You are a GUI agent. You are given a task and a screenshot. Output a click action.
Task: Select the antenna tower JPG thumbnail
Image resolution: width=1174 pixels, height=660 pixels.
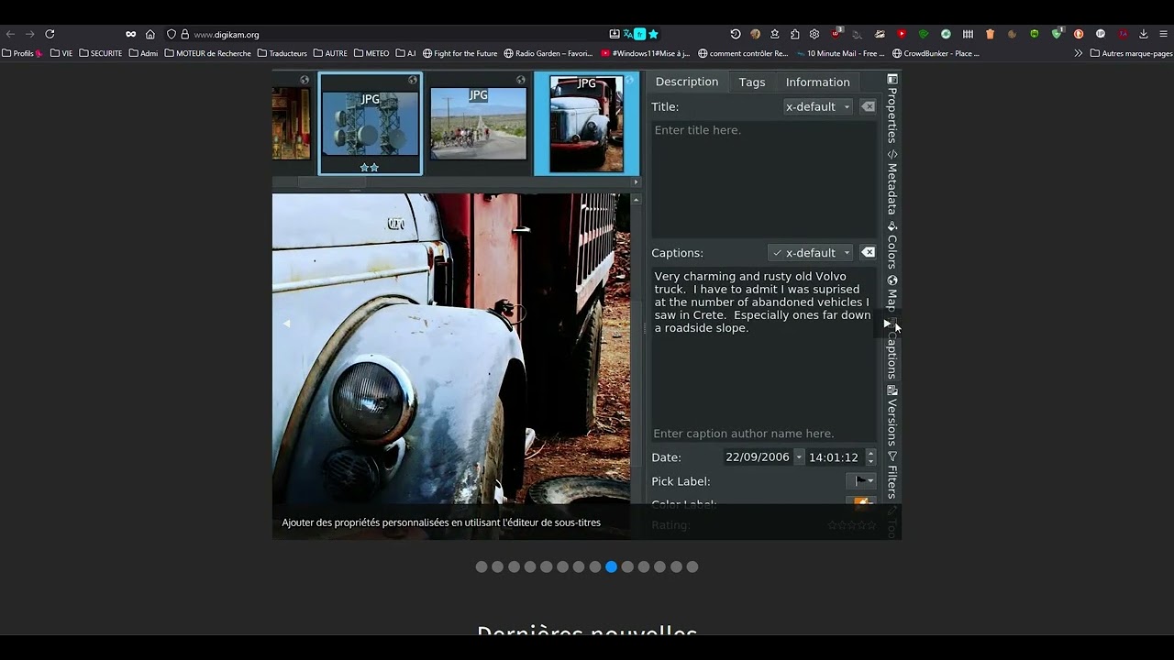click(x=371, y=124)
